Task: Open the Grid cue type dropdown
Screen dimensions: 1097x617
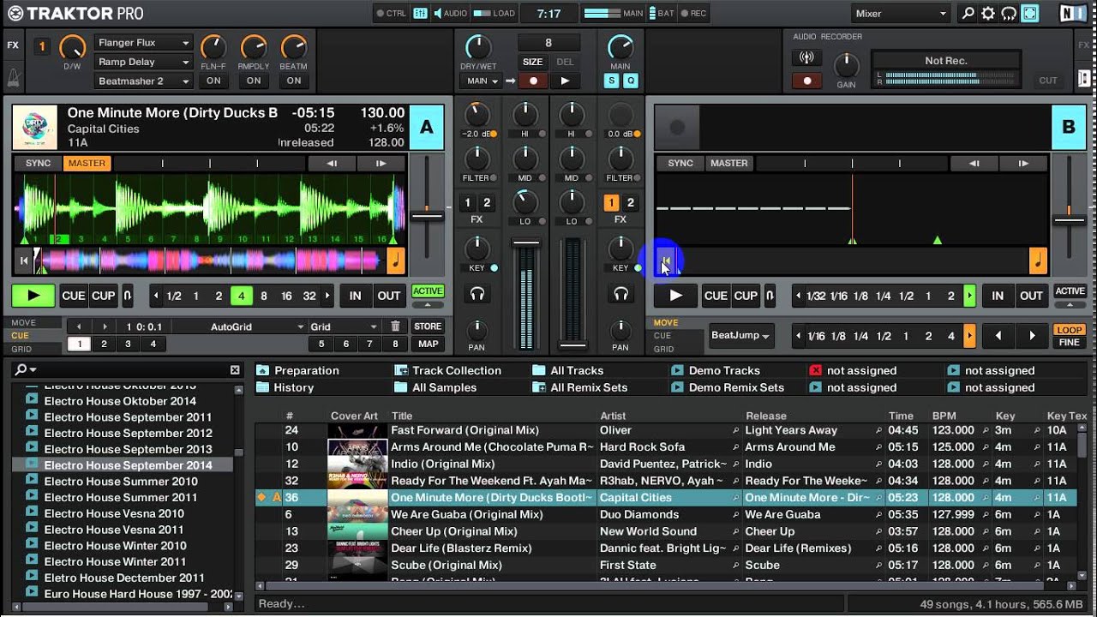Action: point(345,326)
